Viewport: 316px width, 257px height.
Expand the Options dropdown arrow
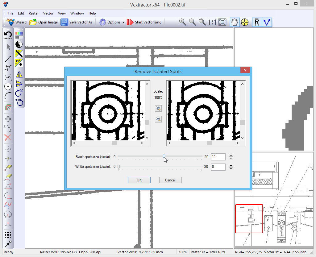pos(123,22)
